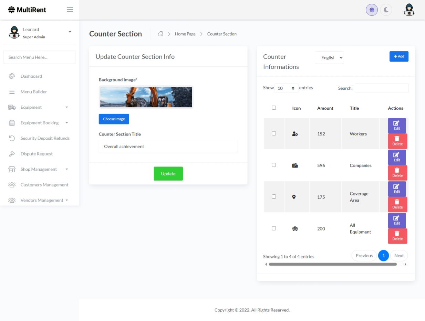
Task: Click the hamburger sidebar toggle icon
Action: (x=70, y=10)
